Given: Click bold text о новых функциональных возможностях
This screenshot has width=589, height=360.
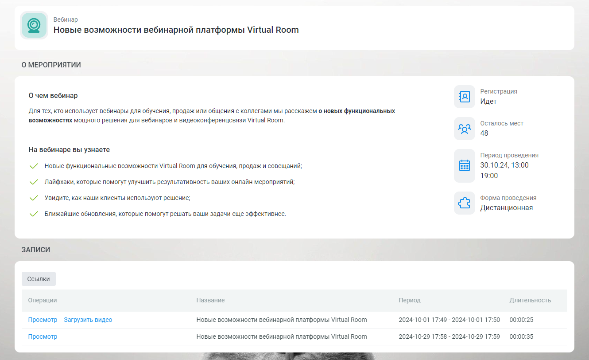Looking at the screenshot, I should (212, 115).
